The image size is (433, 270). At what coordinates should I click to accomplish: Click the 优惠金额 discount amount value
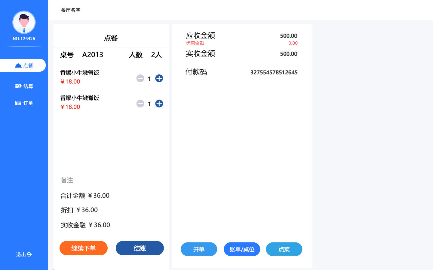point(293,43)
